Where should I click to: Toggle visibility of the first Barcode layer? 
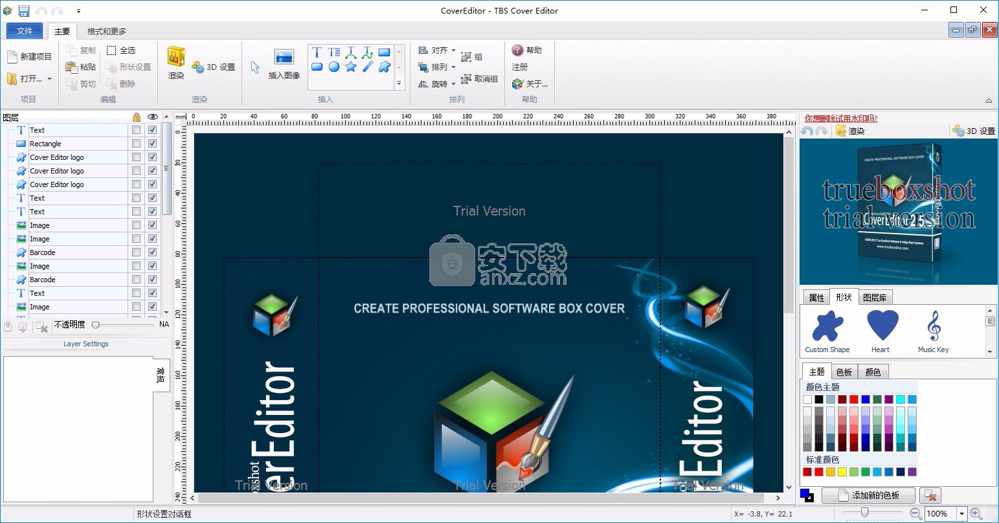(152, 252)
